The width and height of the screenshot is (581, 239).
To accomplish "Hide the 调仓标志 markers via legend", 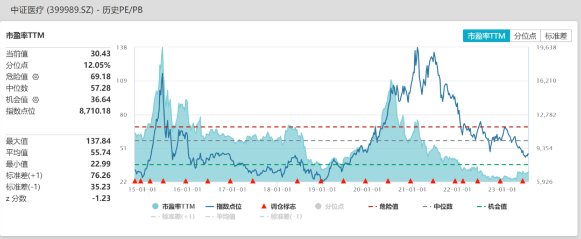I will coord(278,206).
